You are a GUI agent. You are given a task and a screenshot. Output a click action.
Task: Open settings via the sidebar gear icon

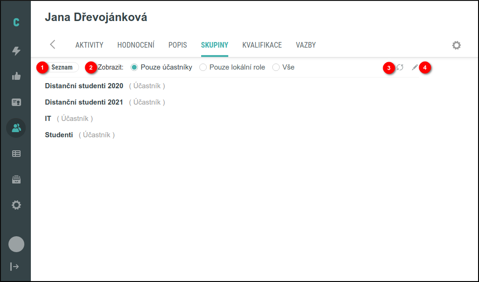[16, 204]
